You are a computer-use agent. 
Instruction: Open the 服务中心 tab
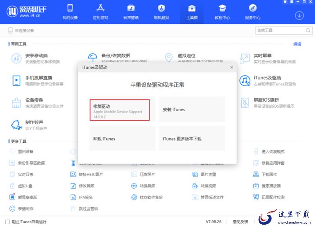(x=253, y=12)
